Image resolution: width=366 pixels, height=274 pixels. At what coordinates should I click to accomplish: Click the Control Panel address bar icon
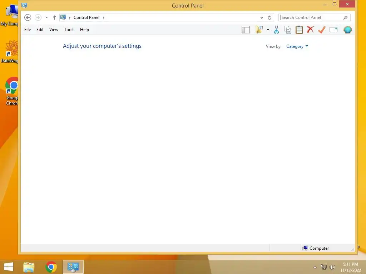[63, 17]
